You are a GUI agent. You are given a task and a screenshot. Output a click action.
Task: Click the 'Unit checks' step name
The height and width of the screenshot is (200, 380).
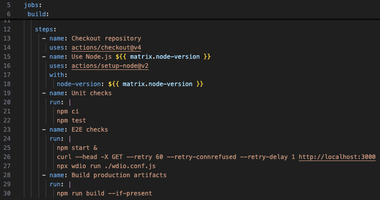(x=91, y=93)
